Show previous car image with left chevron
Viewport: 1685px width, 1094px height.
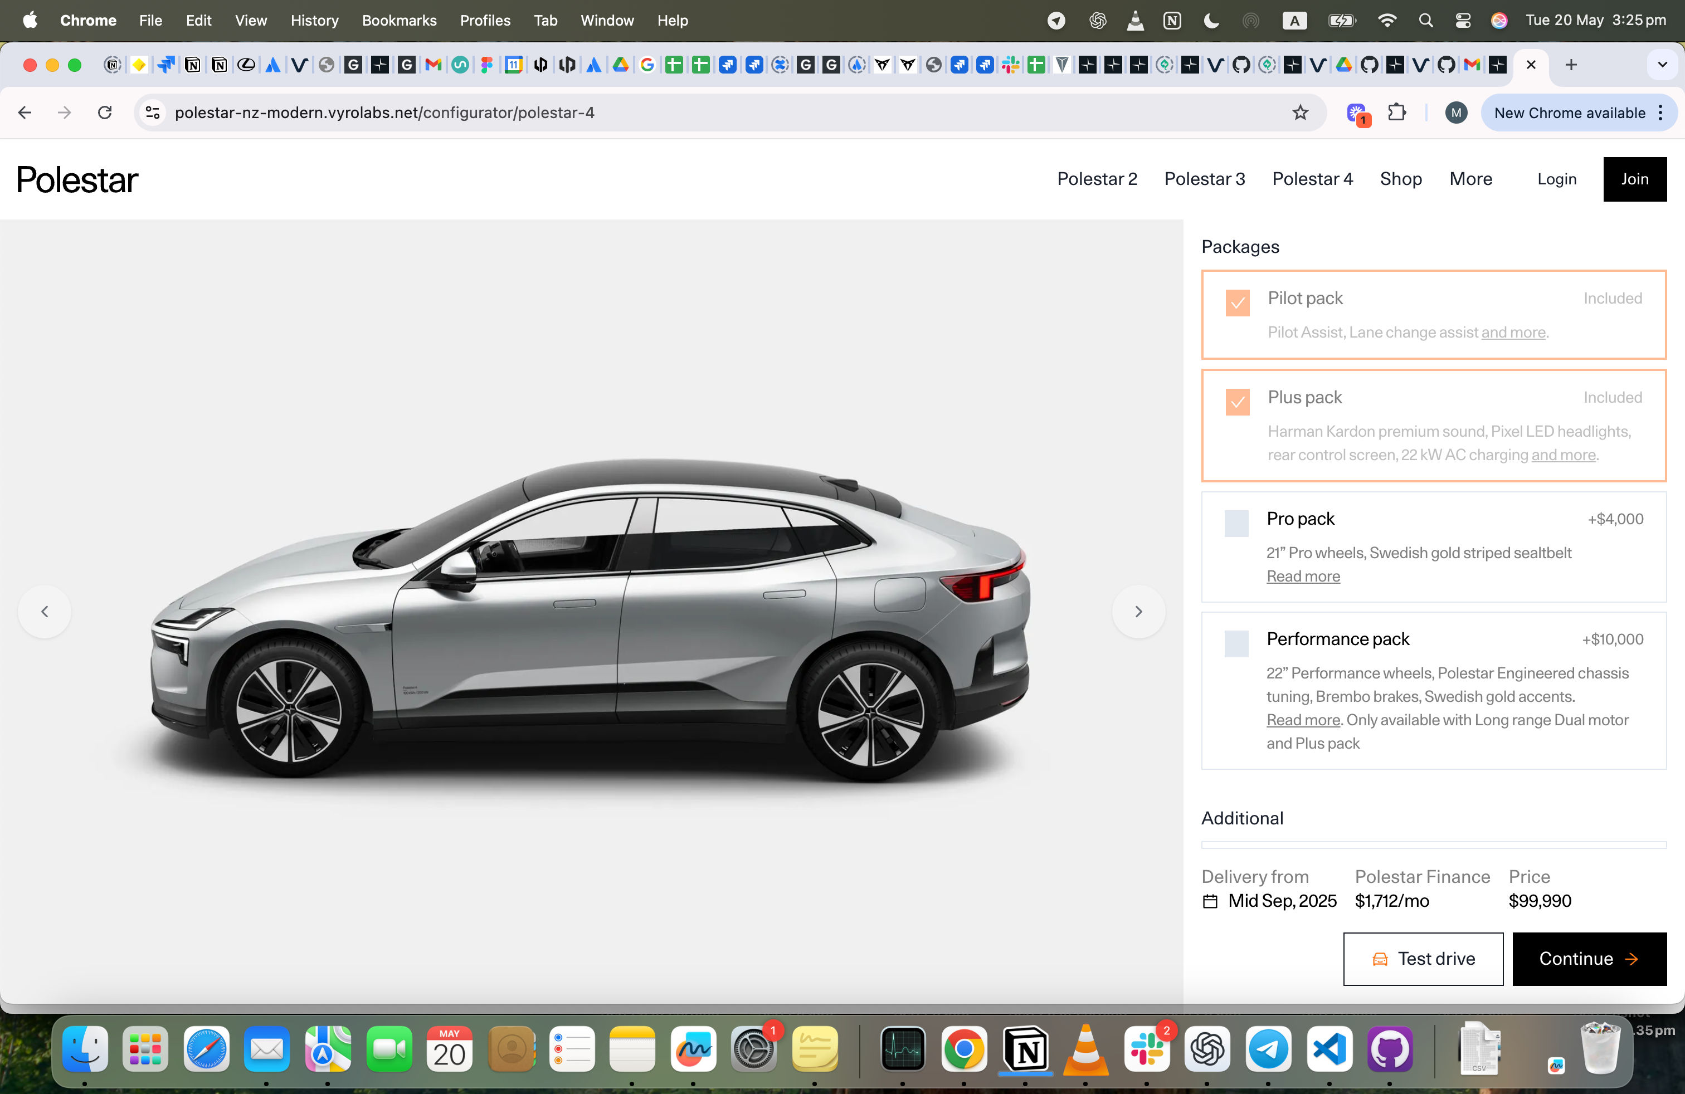(45, 612)
